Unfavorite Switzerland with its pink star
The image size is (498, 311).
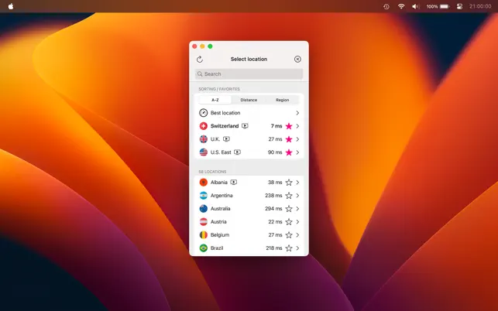coord(289,126)
